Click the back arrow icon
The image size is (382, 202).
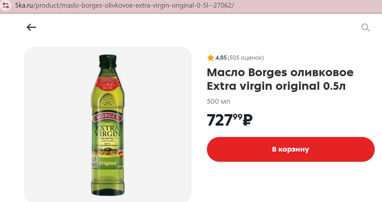pyautogui.click(x=31, y=27)
